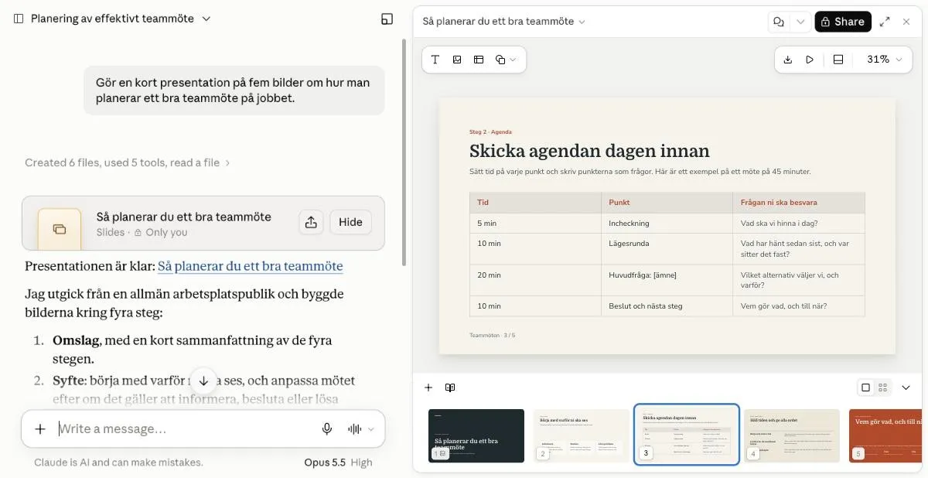Click the 'Vem gör vad, och till när?' cell
The image size is (928, 478).
pos(799,306)
